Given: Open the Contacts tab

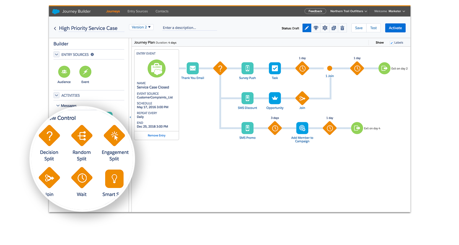Looking at the screenshot, I should pyautogui.click(x=162, y=11).
